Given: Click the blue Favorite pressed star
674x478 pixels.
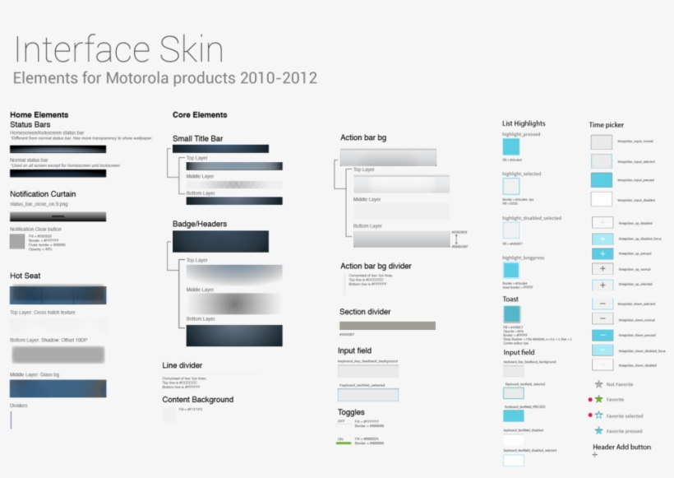Looking at the screenshot, I should click(x=598, y=430).
